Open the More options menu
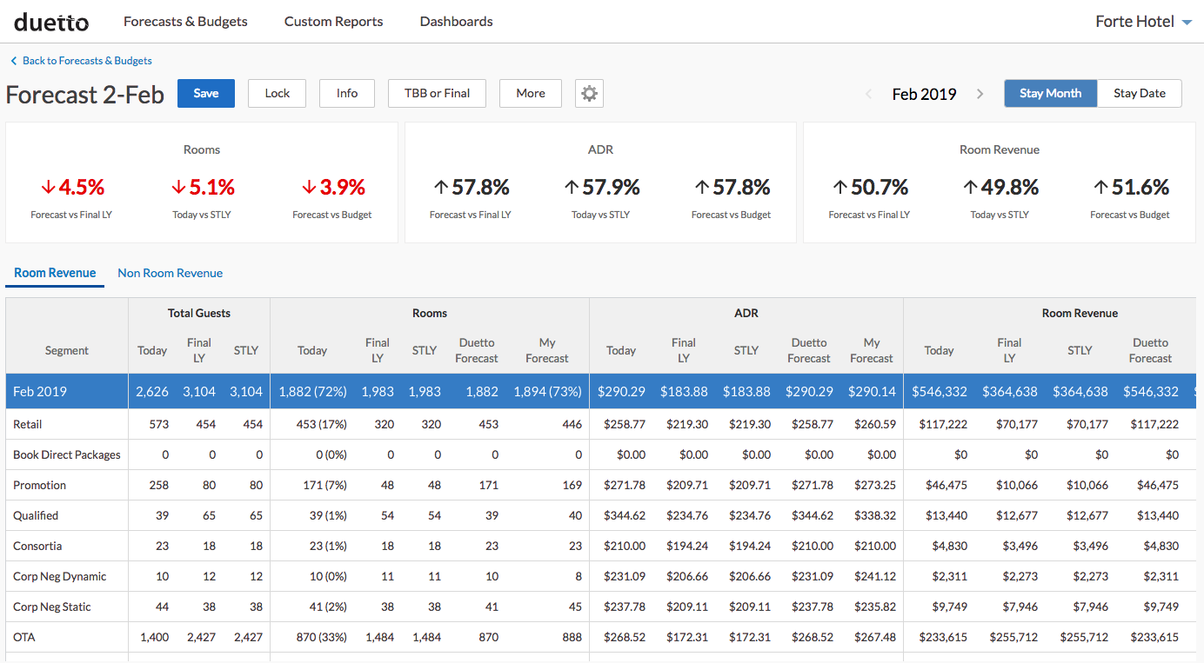 point(530,94)
